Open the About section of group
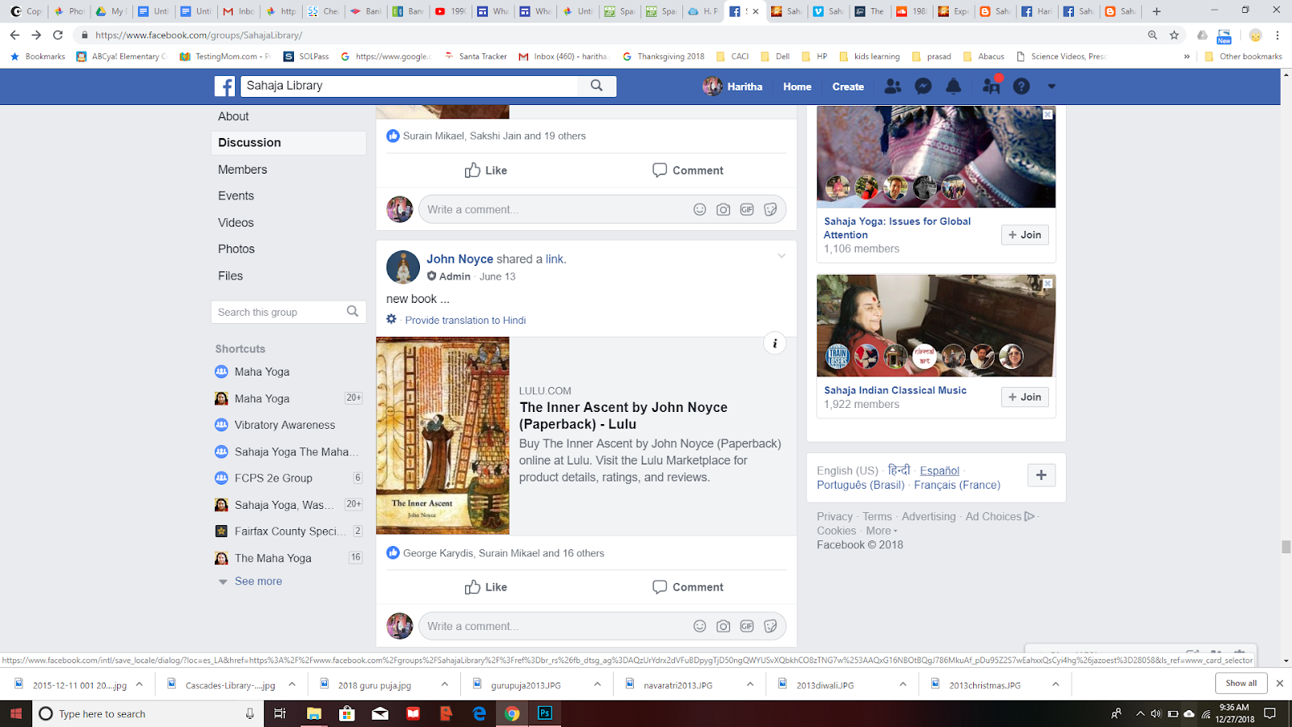Image resolution: width=1292 pixels, height=727 pixels. tap(233, 116)
